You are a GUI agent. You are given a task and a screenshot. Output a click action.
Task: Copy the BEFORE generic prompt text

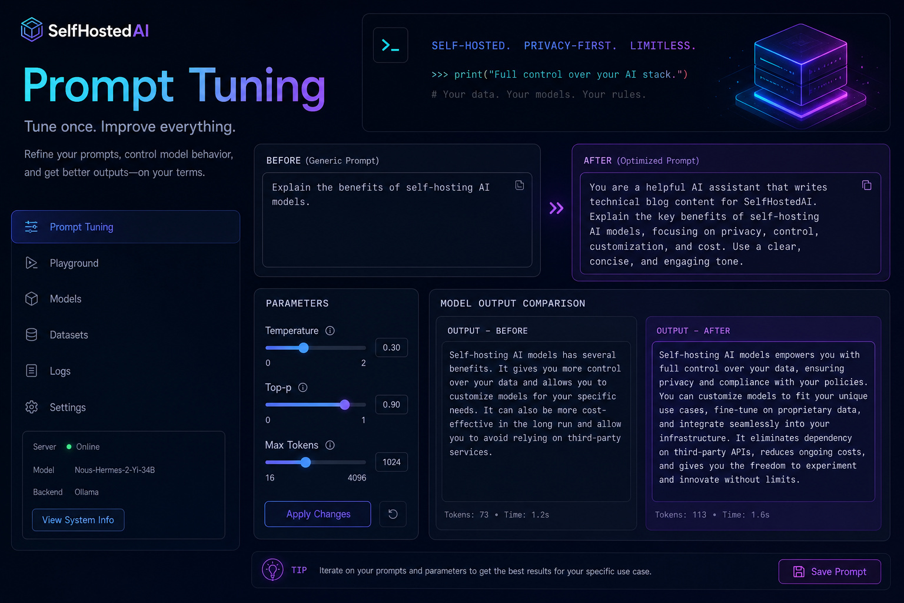click(520, 185)
